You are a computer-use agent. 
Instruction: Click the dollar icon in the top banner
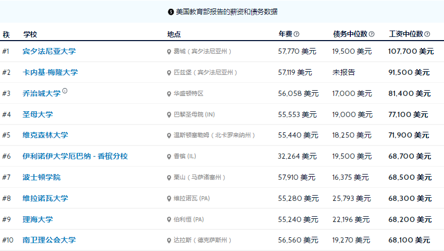pyautogui.click(x=171, y=12)
